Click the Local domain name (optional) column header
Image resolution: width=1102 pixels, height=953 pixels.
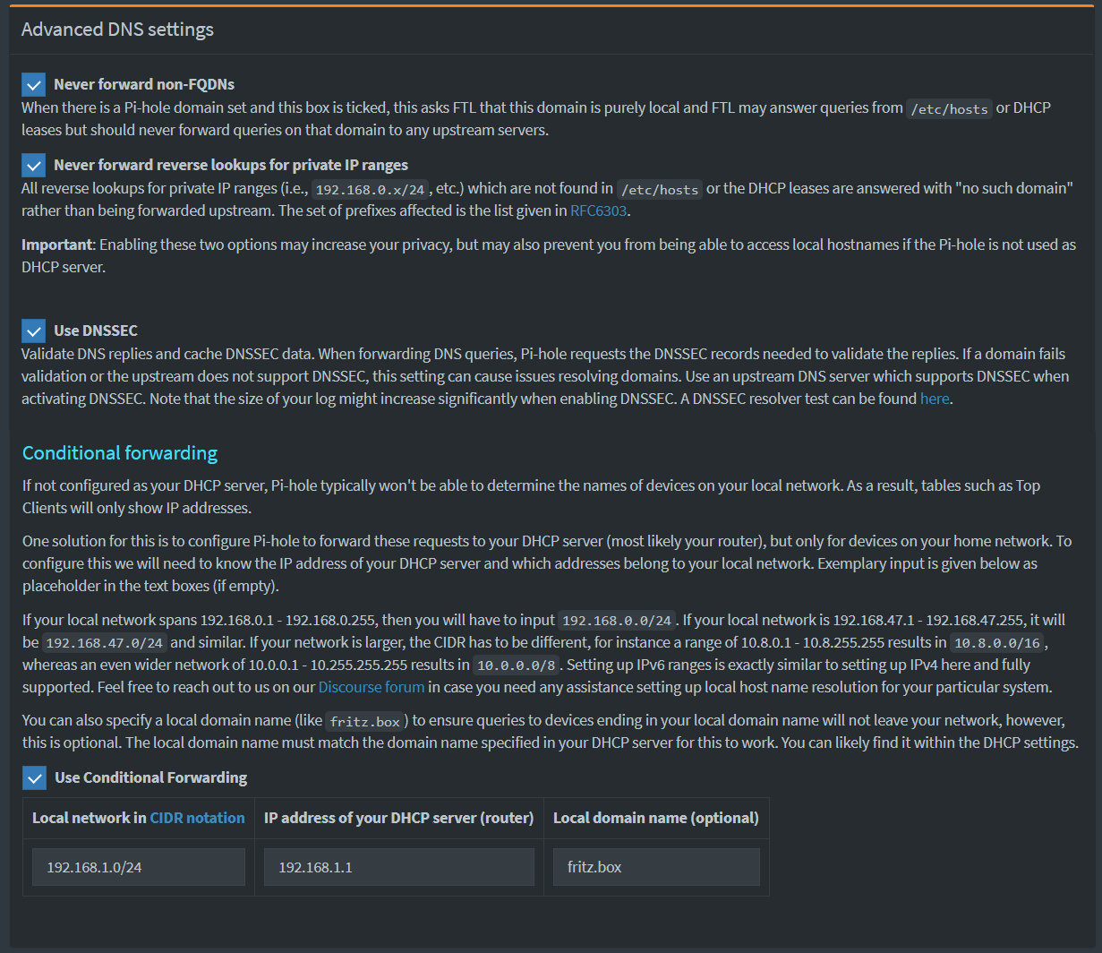[656, 818]
